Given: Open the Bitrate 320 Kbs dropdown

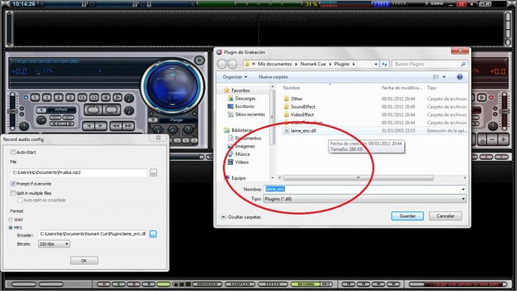Looking at the screenshot, I should (54, 244).
